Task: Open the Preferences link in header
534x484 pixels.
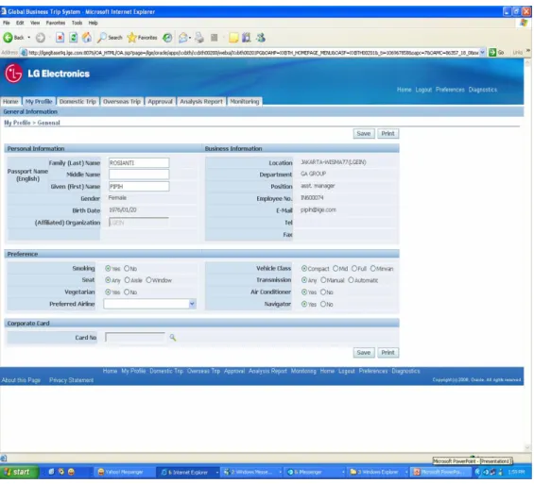Action: (x=450, y=90)
